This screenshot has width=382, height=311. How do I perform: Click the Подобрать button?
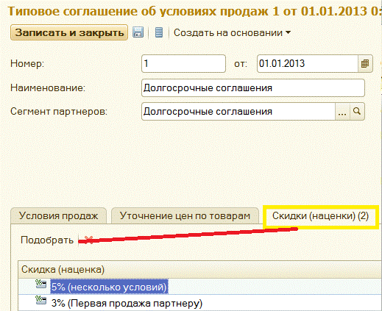click(47, 240)
